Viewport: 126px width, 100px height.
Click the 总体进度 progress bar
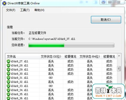click(x=71, y=45)
